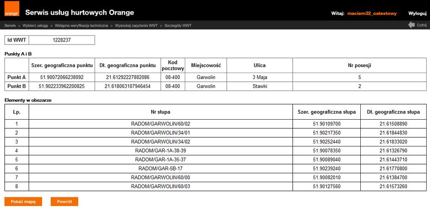This screenshot has height=209, width=430.
Task: Open the maciem32_oatestowy user profile link
Action: [372, 13]
